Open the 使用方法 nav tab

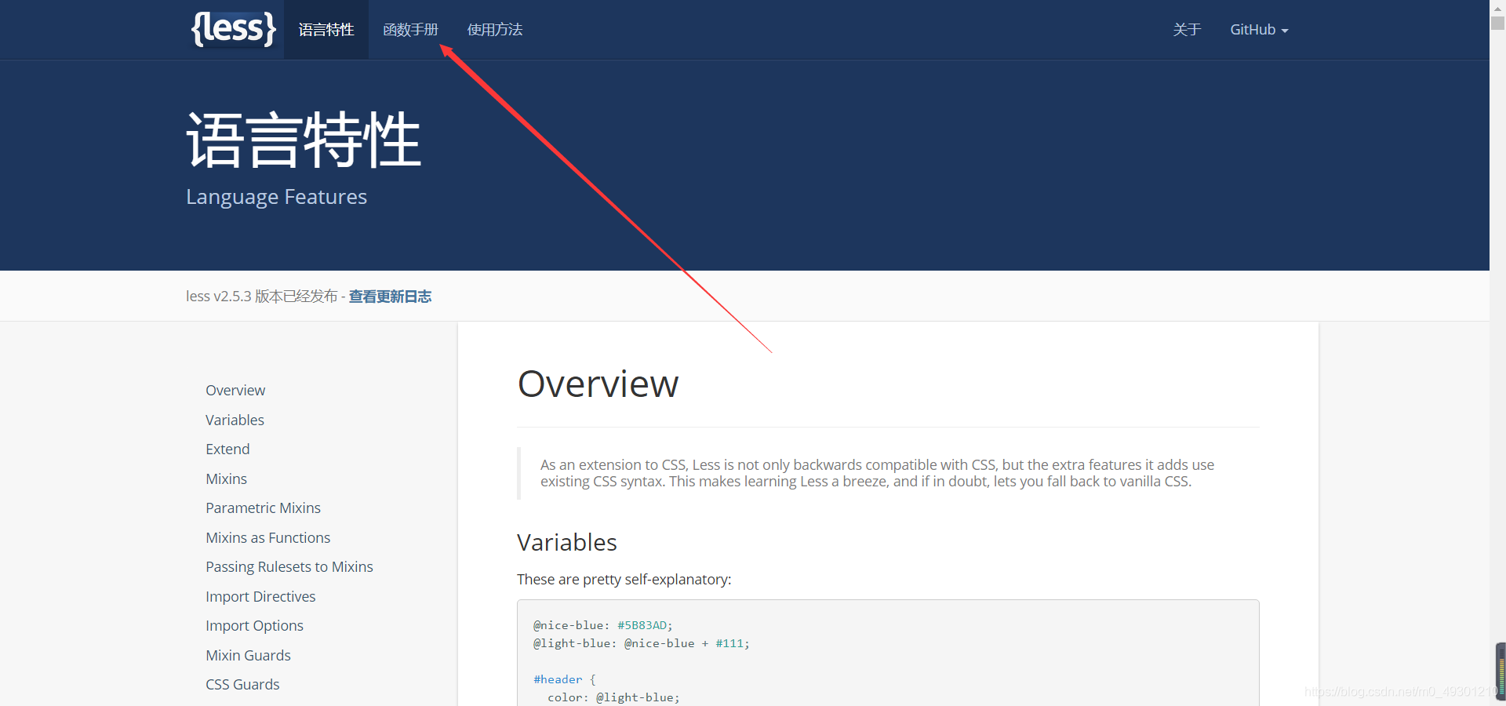point(494,30)
